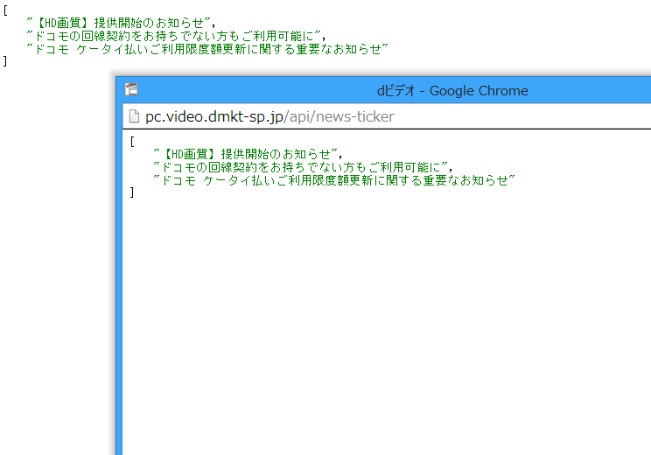
Task: Click the dビデオ - Google Chrome window title
Action: tap(452, 90)
